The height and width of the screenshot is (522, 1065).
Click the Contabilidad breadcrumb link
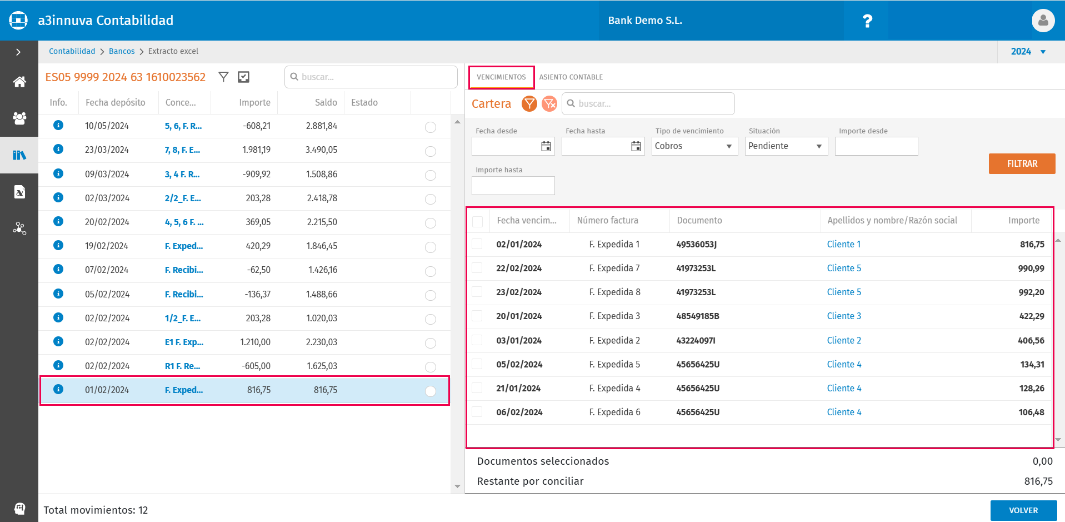click(x=72, y=51)
